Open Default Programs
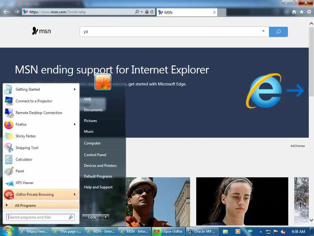The image size is (314, 236). point(98,176)
